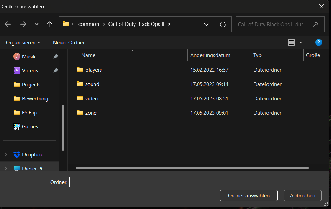Open Games in the navigation pane

(30, 127)
